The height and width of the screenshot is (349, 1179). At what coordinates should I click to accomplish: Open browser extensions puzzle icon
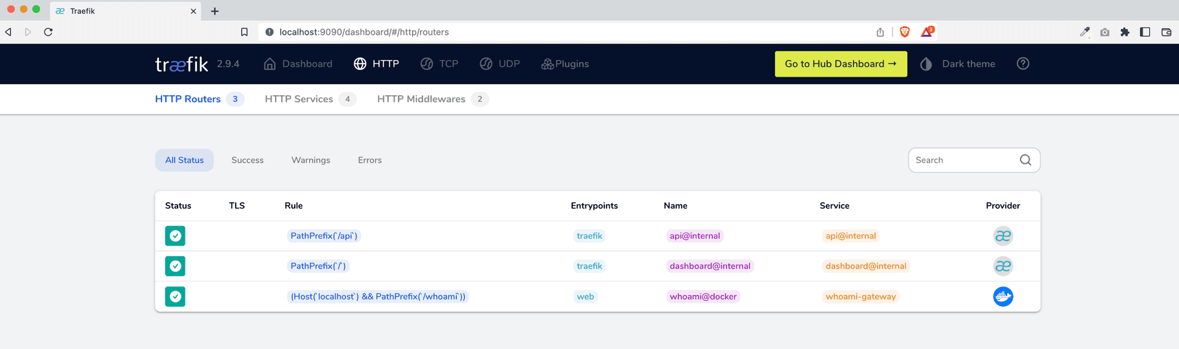tap(1124, 32)
